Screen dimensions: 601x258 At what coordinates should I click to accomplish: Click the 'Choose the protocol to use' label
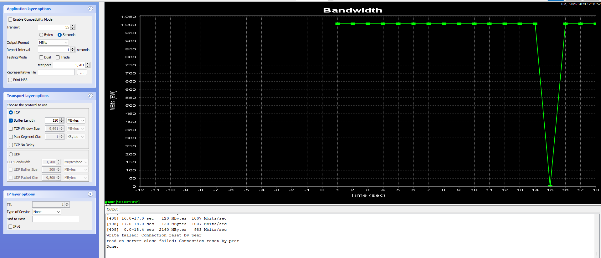[x=27, y=105]
